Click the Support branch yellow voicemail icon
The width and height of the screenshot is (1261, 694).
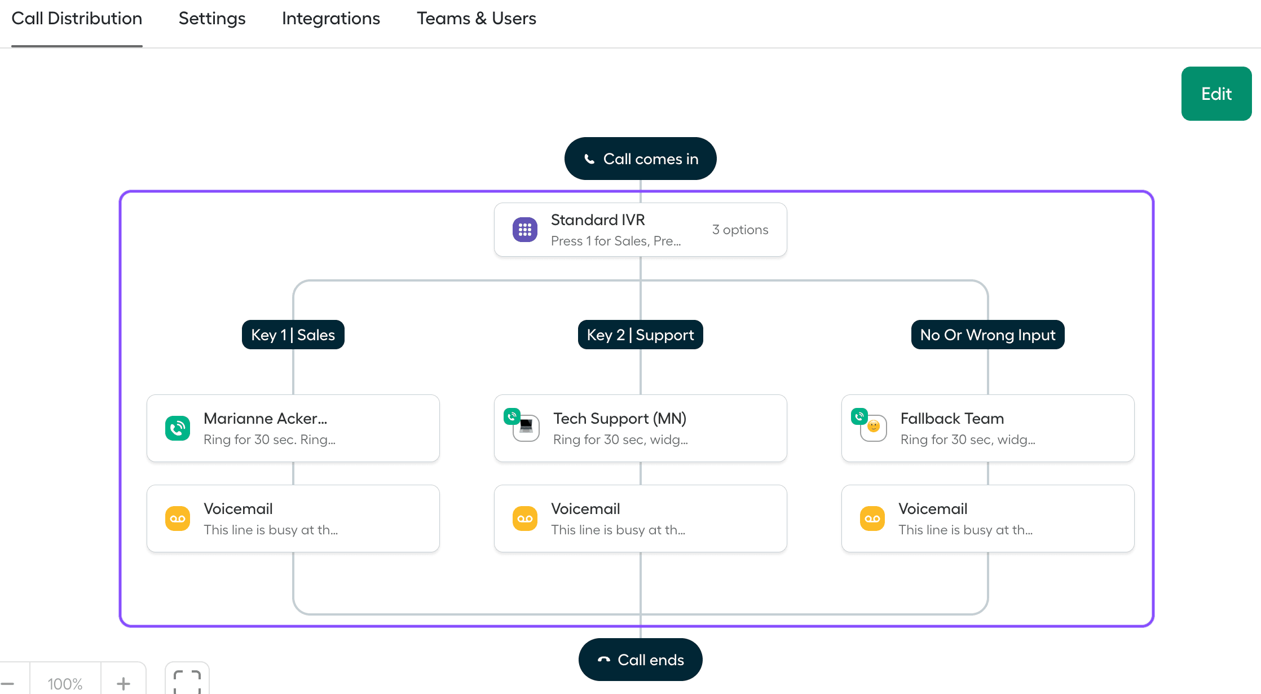(524, 519)
